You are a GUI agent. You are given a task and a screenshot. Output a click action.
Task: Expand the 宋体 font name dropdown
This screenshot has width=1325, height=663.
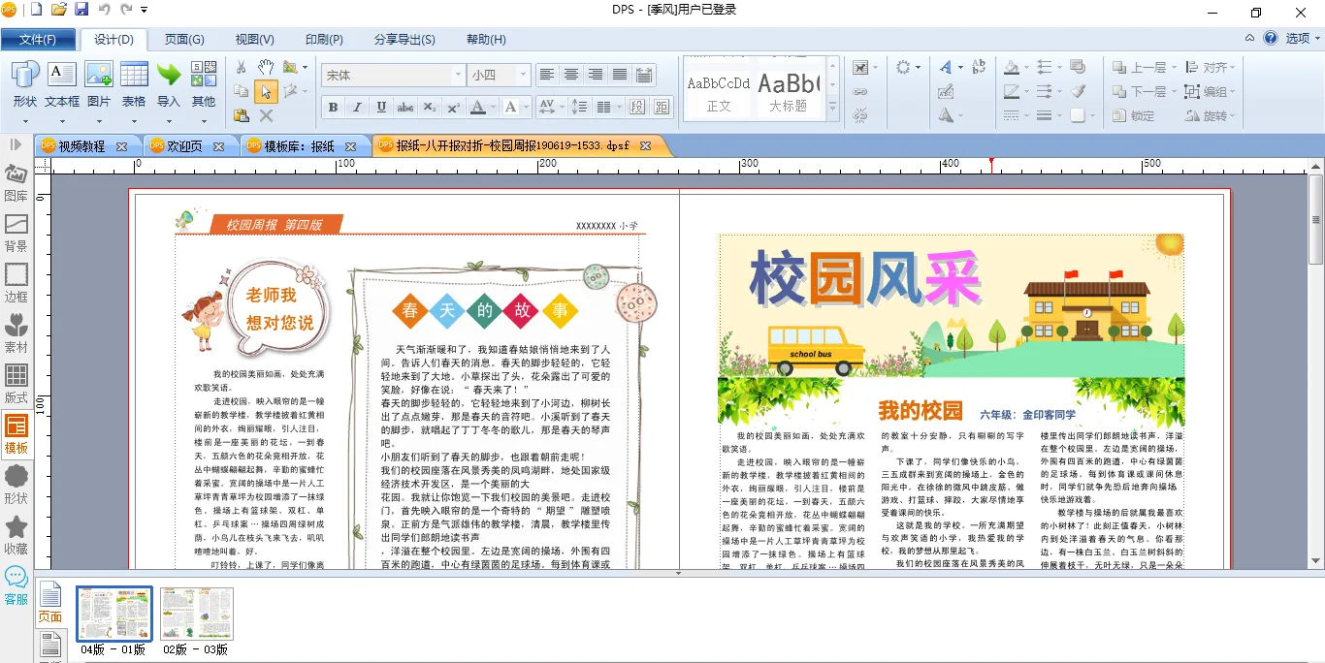[x=458, y=75]
